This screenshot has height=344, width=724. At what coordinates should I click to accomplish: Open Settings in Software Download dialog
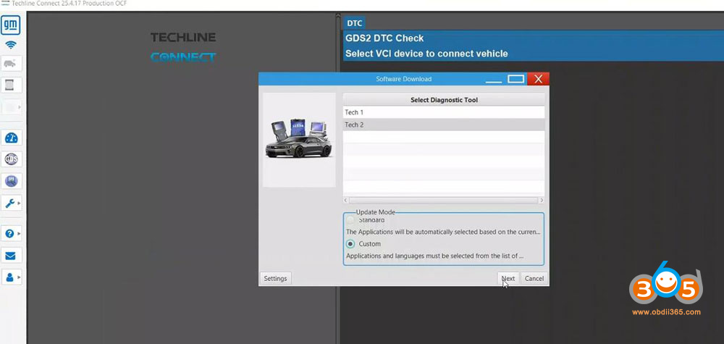click(275, 278)
